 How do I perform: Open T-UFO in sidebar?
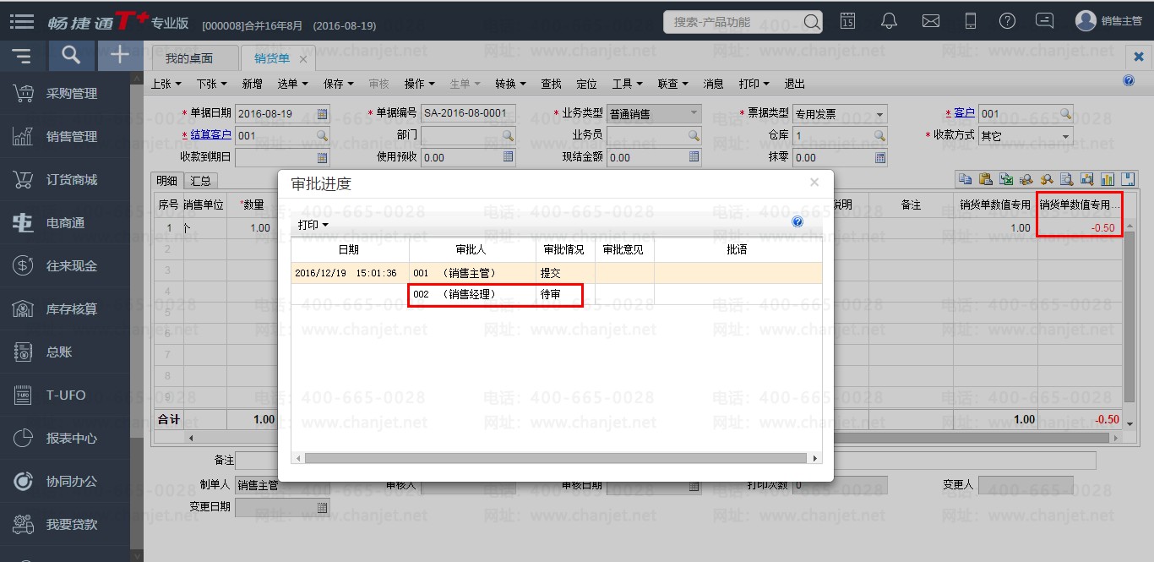[x=65, y=395]
